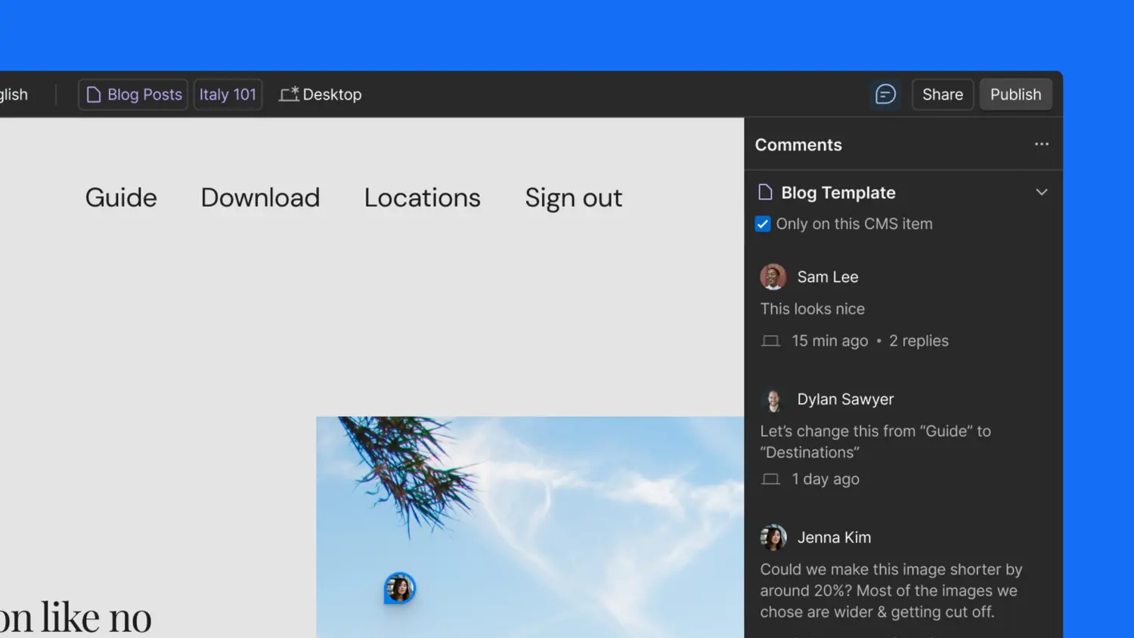Click the Dylan Sawyer name label
The height and width of the screenshot is (638, 1134).
coord(845,399)
